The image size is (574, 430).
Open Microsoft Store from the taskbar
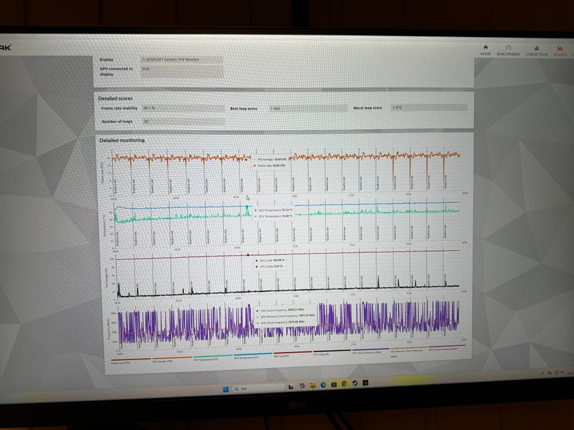[334, 384]
